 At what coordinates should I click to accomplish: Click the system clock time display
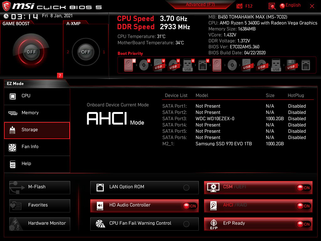pos(21,17)
